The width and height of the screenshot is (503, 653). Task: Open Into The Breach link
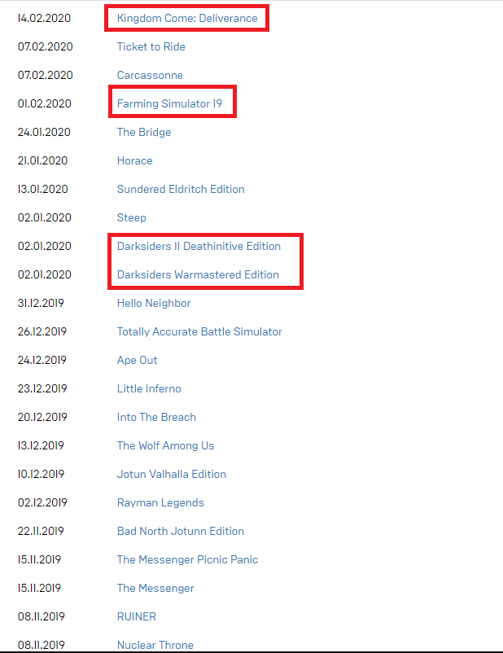coord(156,418)
